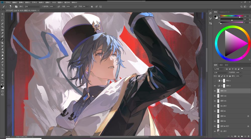This screenshot has width=251, height=139.
Task: Select the Lasso tool
Action: point(3,21)
